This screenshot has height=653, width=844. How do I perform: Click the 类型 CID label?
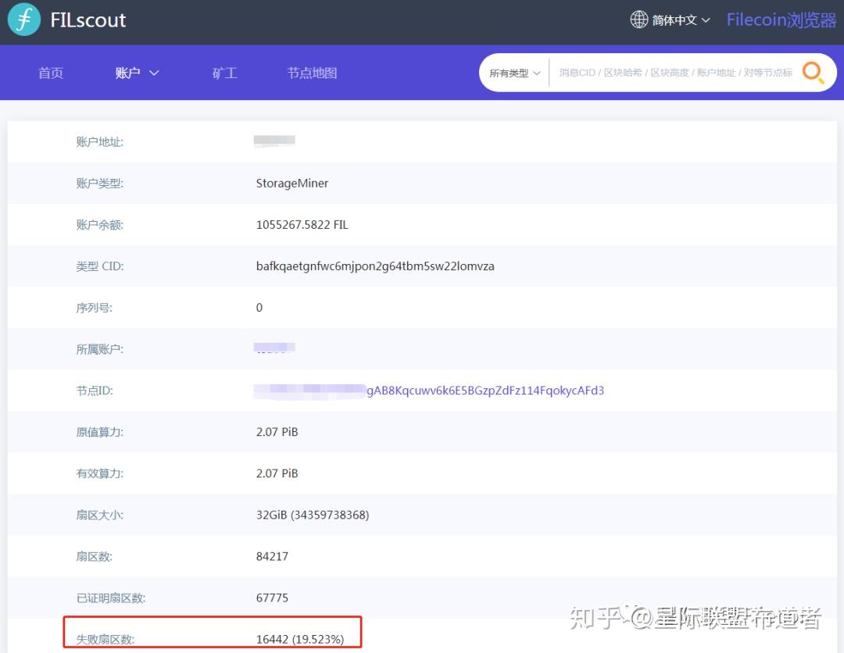99,266
